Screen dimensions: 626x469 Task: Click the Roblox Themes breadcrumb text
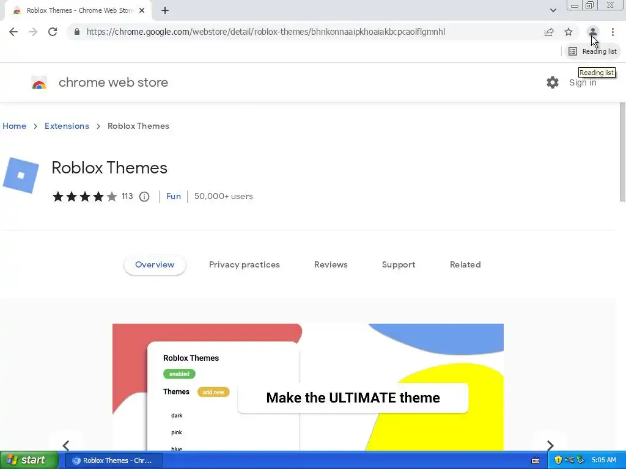click(138, 126)
